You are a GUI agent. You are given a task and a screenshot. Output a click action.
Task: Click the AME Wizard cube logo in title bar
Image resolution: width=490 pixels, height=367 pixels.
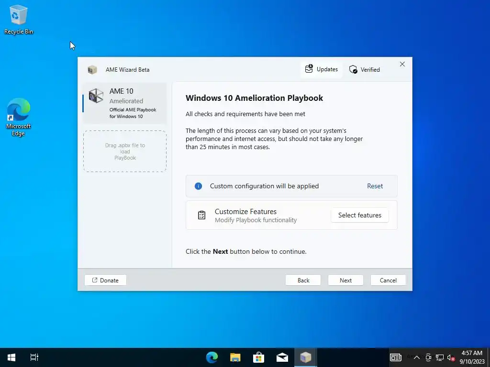92,70
